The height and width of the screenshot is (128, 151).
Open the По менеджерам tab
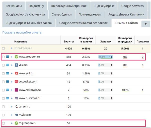[x=90, y=14]
